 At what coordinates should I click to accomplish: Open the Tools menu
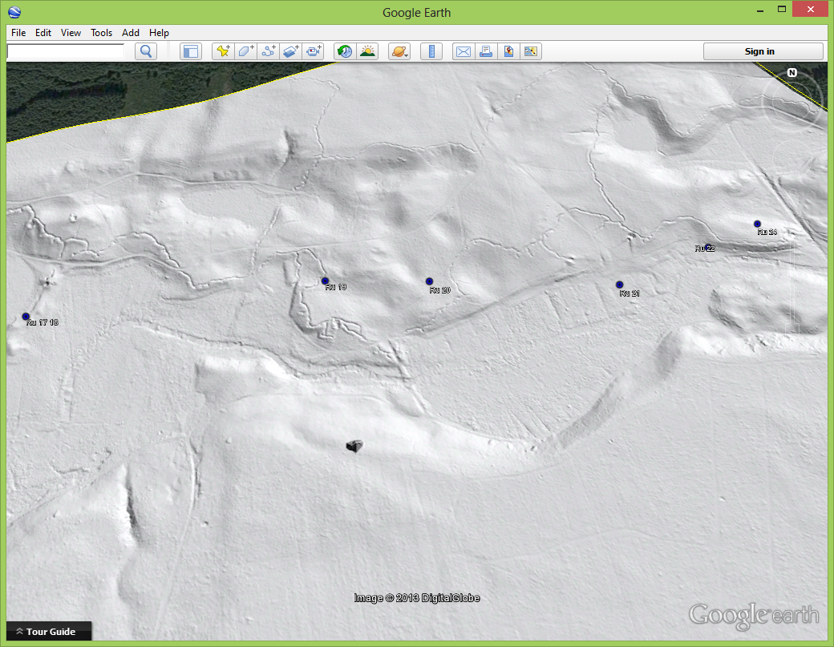101,33
